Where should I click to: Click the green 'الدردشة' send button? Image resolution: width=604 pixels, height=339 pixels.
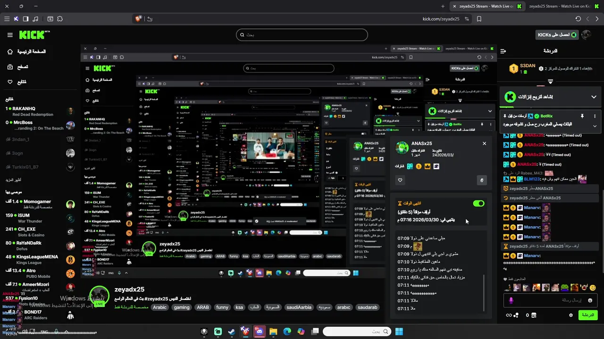click(x=588, y=315)
